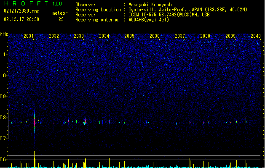
Task: Click the 2035 time axis marker
Action: [129, 36]
